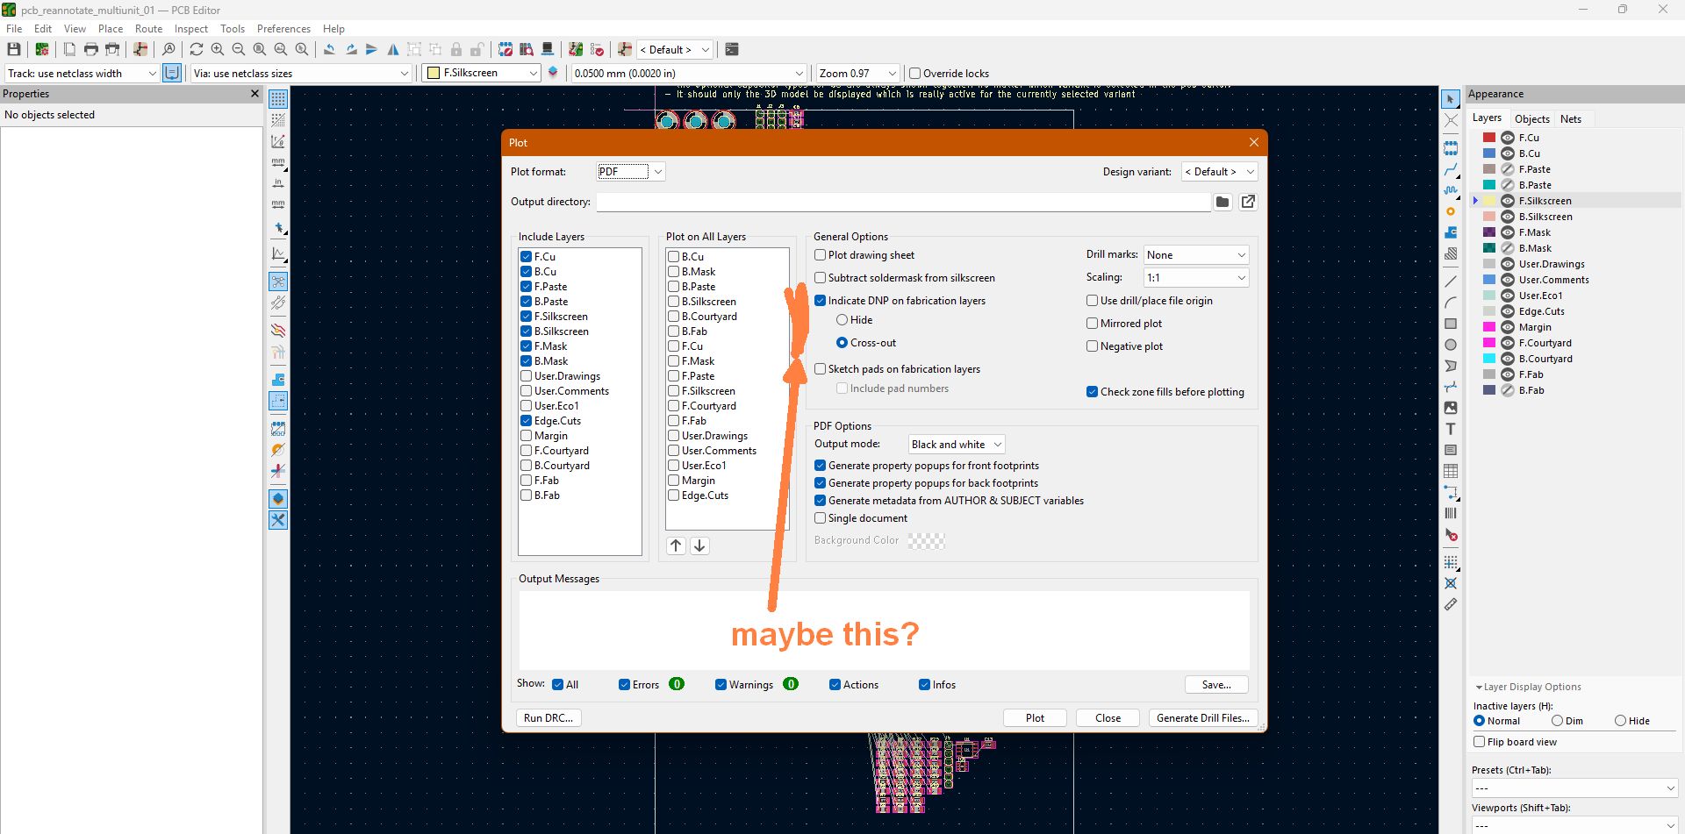Click the Print icon in the toolbar

point(90,49)
